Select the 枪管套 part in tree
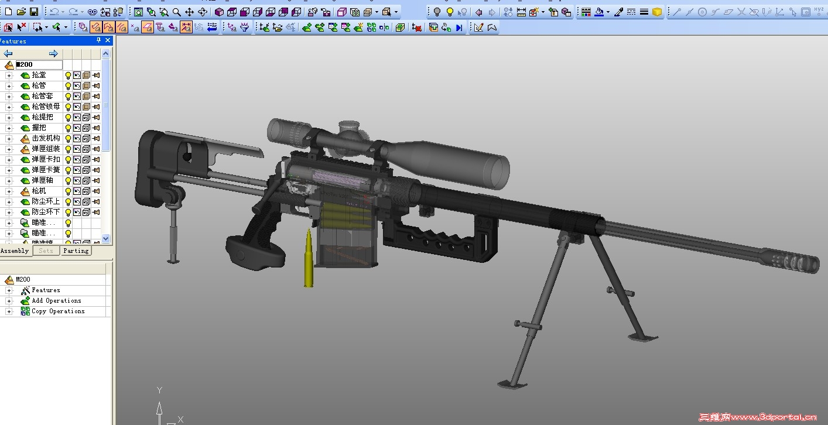 click(x=42, y=97)
